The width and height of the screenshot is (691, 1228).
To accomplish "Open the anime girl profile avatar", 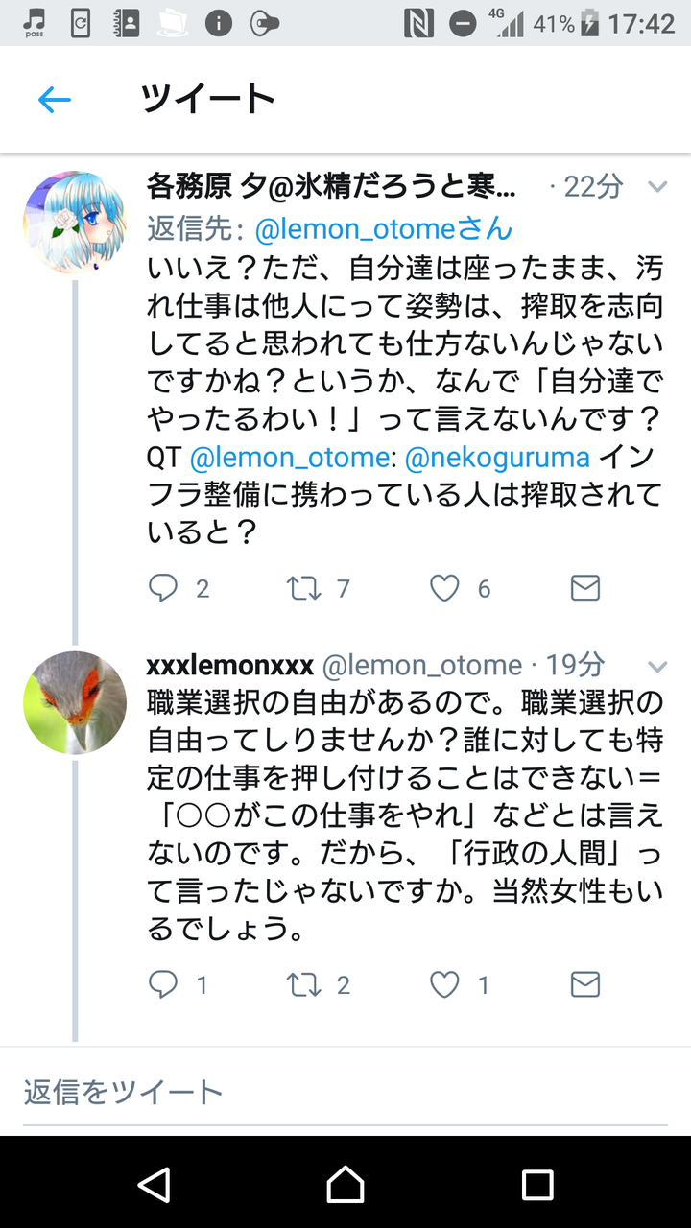I will tap(74, 223).
